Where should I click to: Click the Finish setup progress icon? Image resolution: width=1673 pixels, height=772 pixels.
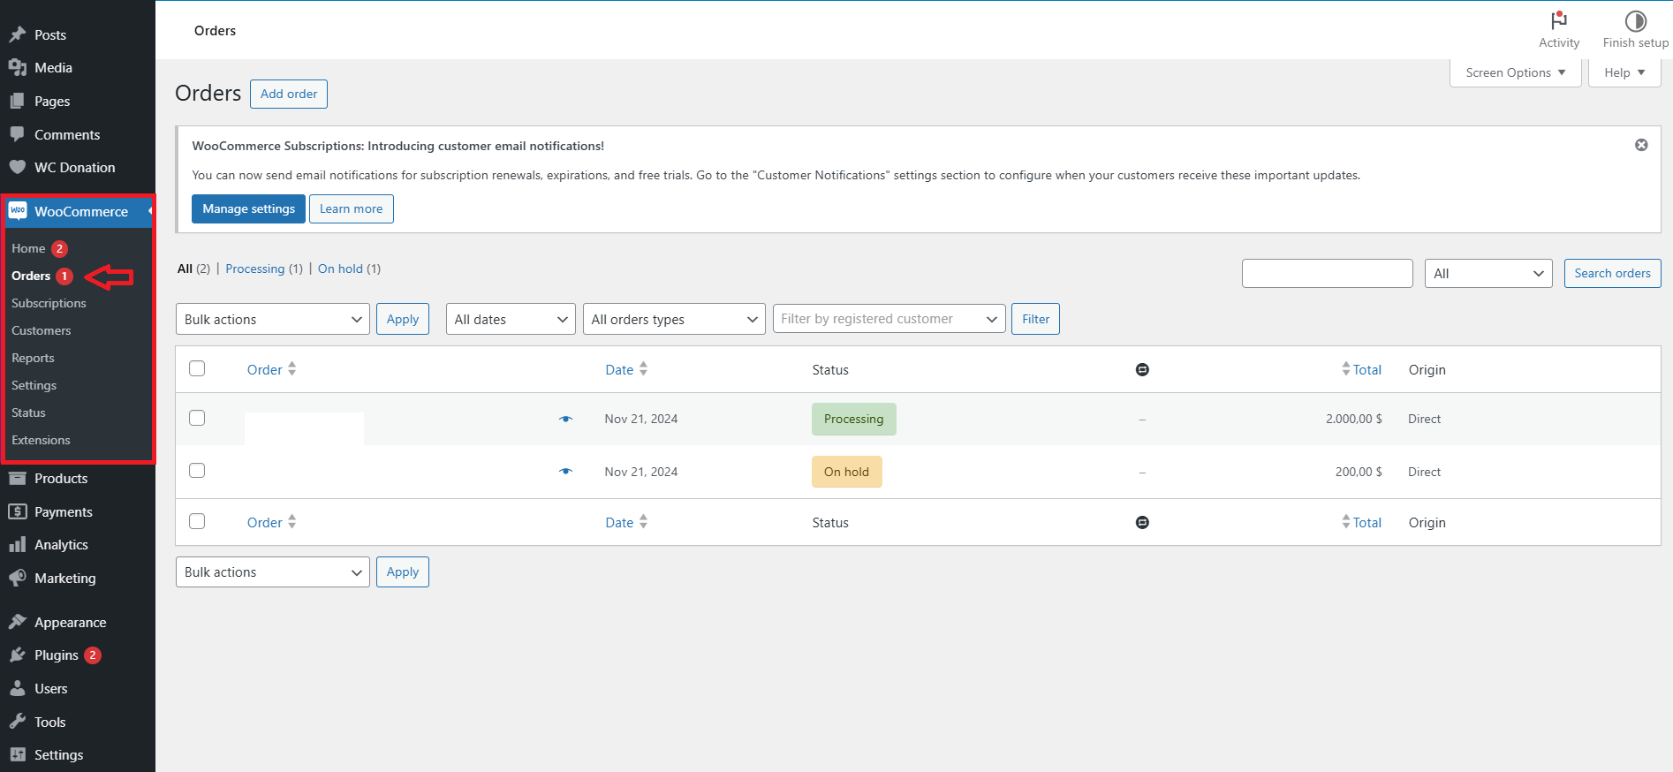click(1636, 20)
